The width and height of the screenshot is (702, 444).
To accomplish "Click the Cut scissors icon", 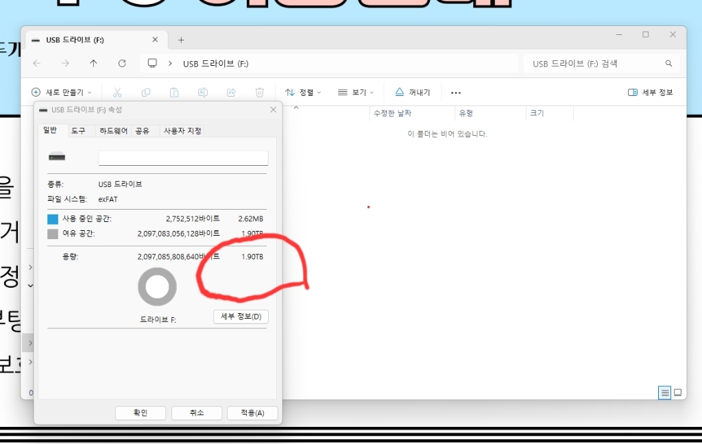I will (x=117, y=92).
